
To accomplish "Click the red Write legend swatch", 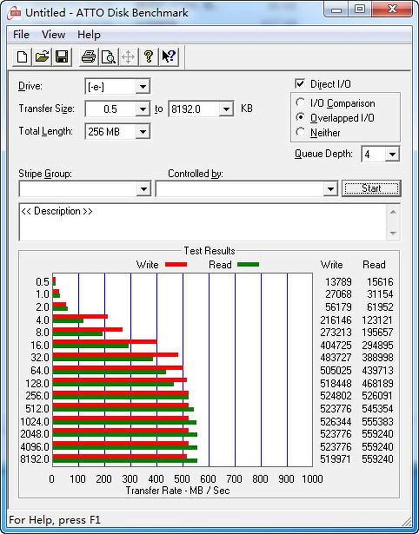I will coord(176,264).
